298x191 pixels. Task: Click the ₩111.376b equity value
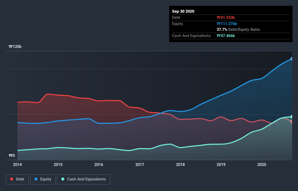tap(227, 24)
